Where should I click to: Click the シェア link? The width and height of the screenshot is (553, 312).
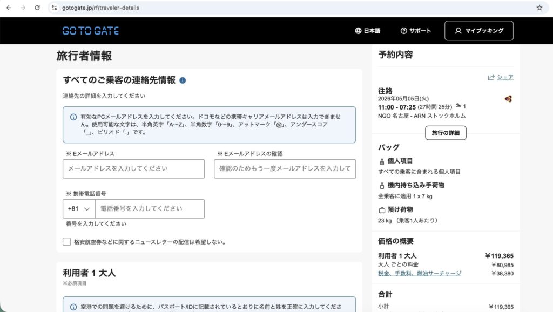coord(504,77)
